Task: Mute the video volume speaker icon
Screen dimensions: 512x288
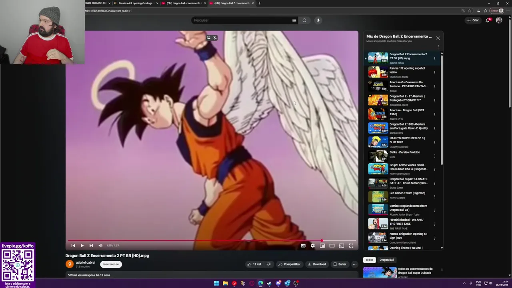Action: tap(100, 246)
